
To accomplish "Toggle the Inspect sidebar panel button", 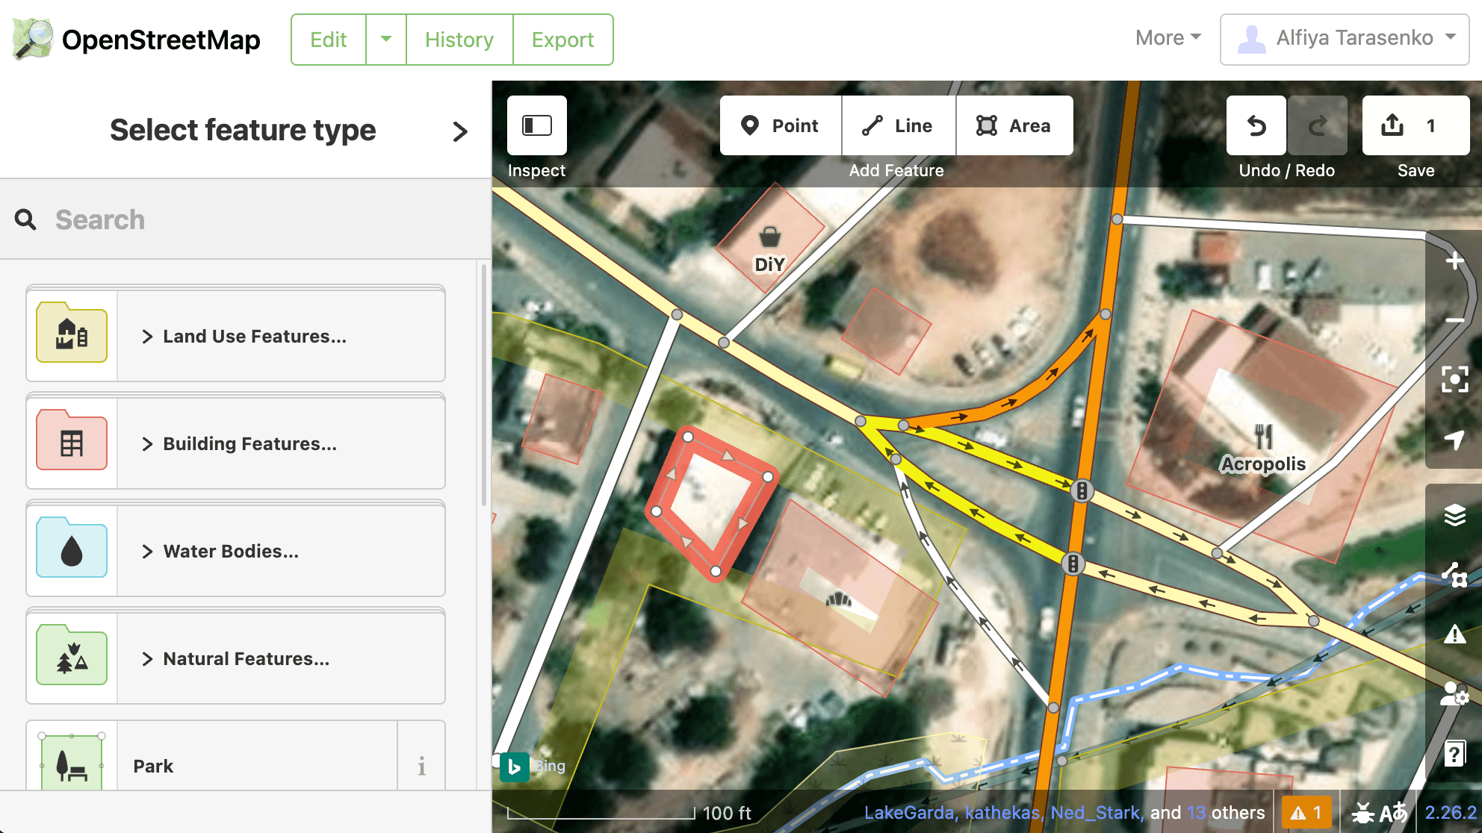I will click(x=537, y=125).
